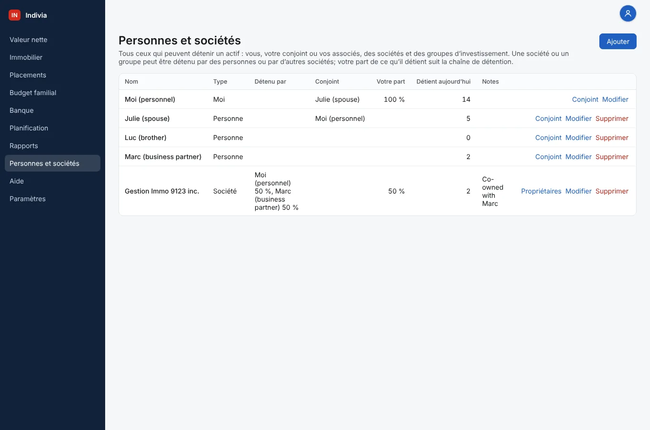Click Modifier for Luc (brother)
The image size is (650, 430).
578,138
